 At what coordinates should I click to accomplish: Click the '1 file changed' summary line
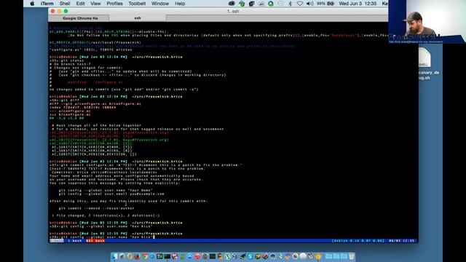pyautogui.click(x=106, y=215)
